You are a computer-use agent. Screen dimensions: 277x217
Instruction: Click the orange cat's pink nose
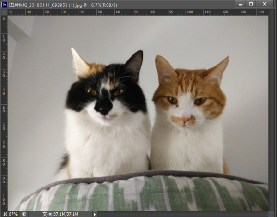tap(185, 120)
